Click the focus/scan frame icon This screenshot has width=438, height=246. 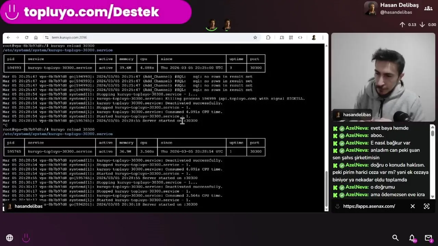(427, 206)
